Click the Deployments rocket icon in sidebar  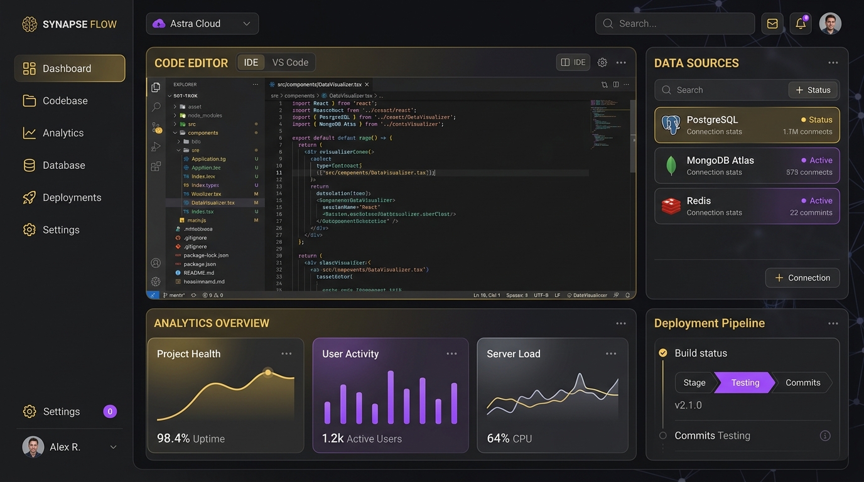(x=30, y=198)
